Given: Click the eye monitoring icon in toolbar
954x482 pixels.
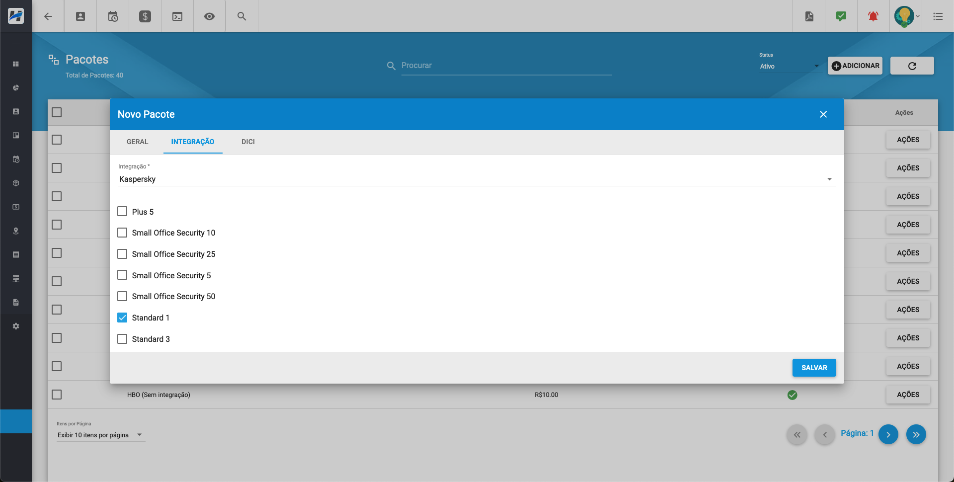Looking at the screenshot, I should (x=210, y=16).
